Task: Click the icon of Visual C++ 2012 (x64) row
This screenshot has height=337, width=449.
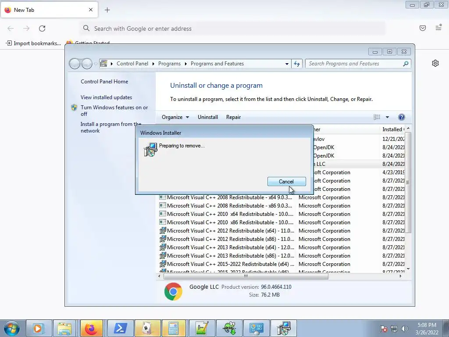Action: pyautogui.click(x=163, y=230)
